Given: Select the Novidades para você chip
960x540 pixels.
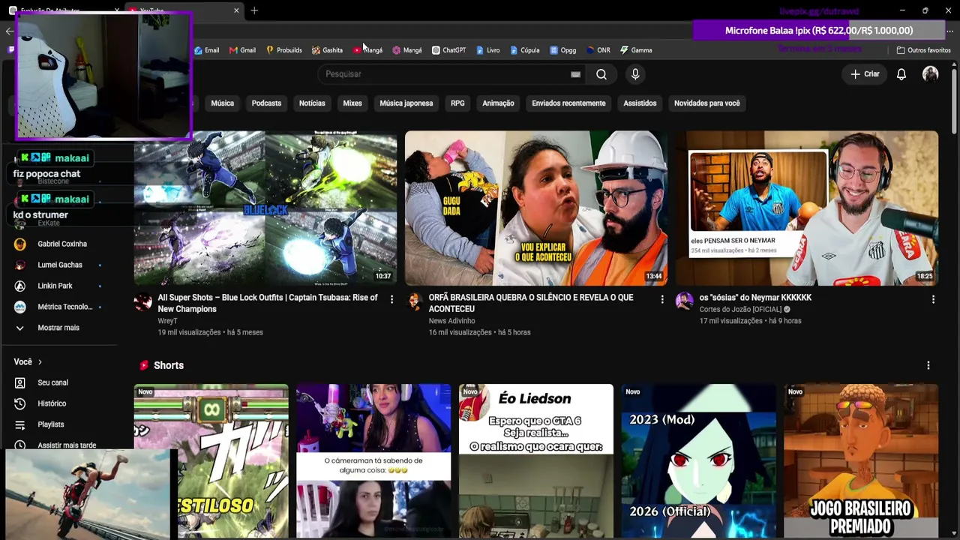Looking at the screenshot, I should [706, 103].
